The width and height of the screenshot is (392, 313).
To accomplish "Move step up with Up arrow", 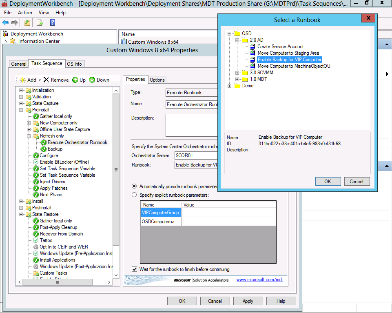I will 75,80.
